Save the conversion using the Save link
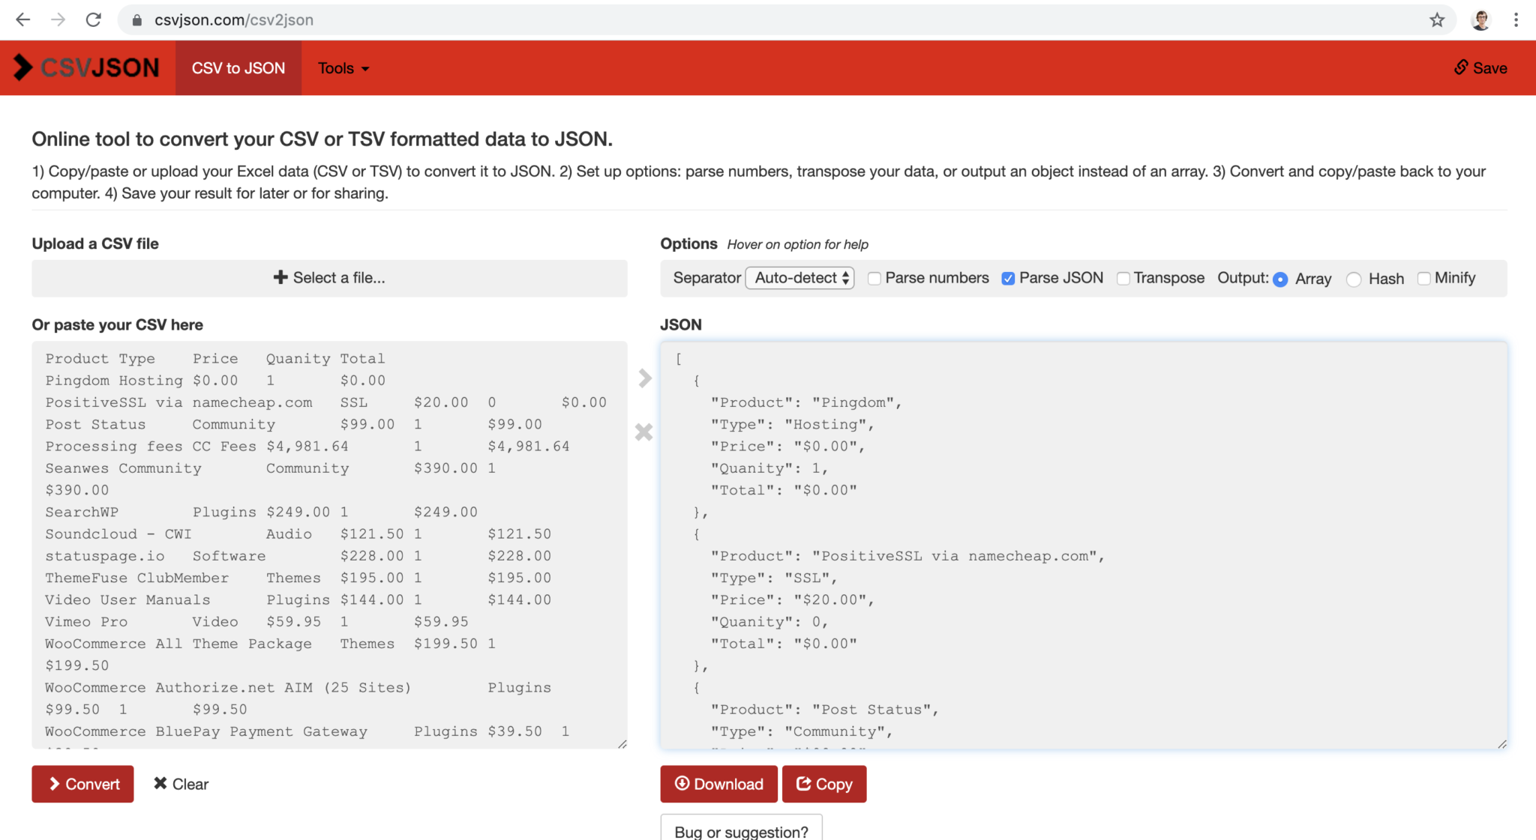The width and height of the screenshot is (1536, 840). (1480, 68)
